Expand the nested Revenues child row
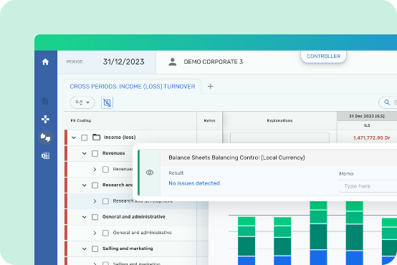The image size is (397, 265). pyautogui.click(x=95, y=169)
